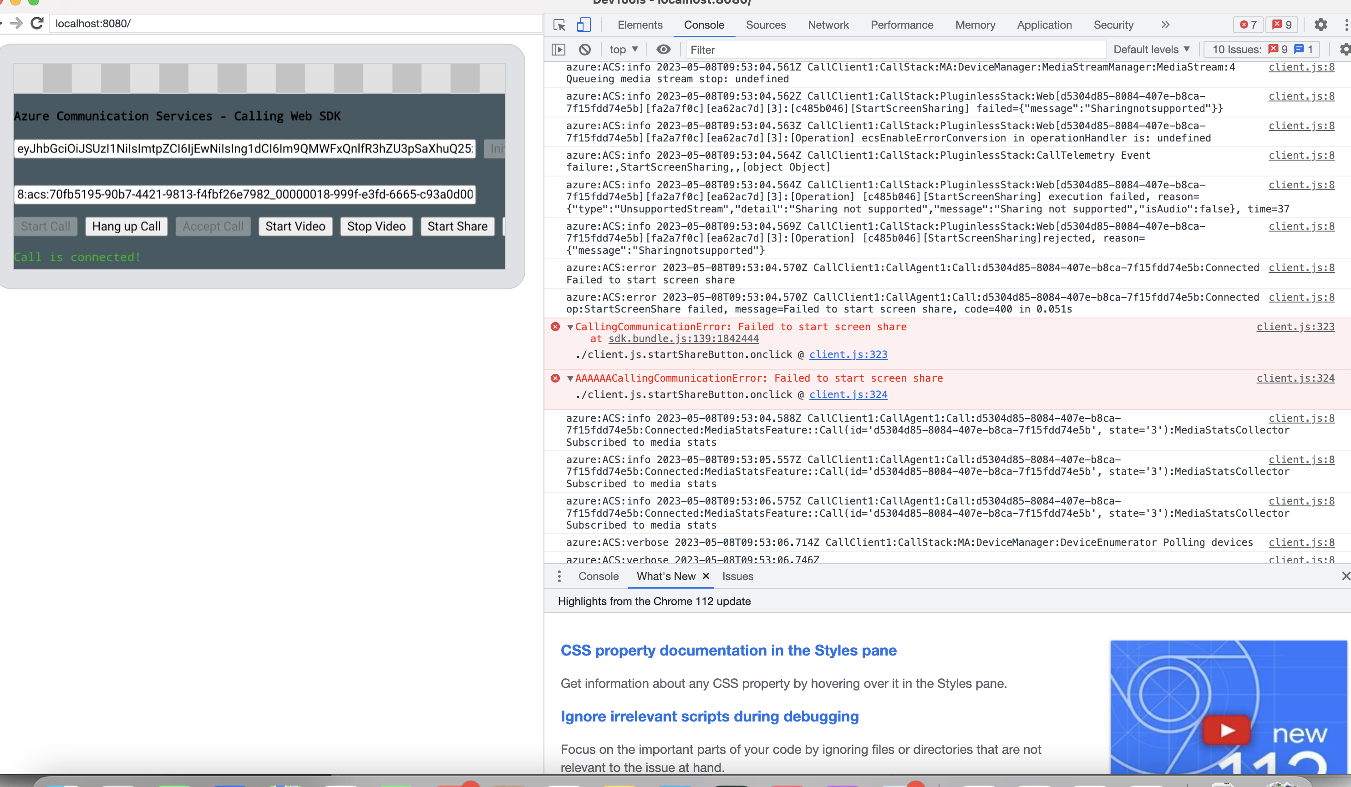
Task: Click the Stop Video button
Action: pos(376,227)
